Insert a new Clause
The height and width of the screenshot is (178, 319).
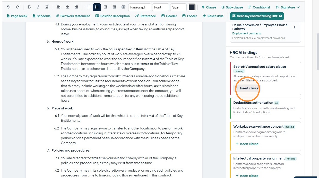[209, 7]
